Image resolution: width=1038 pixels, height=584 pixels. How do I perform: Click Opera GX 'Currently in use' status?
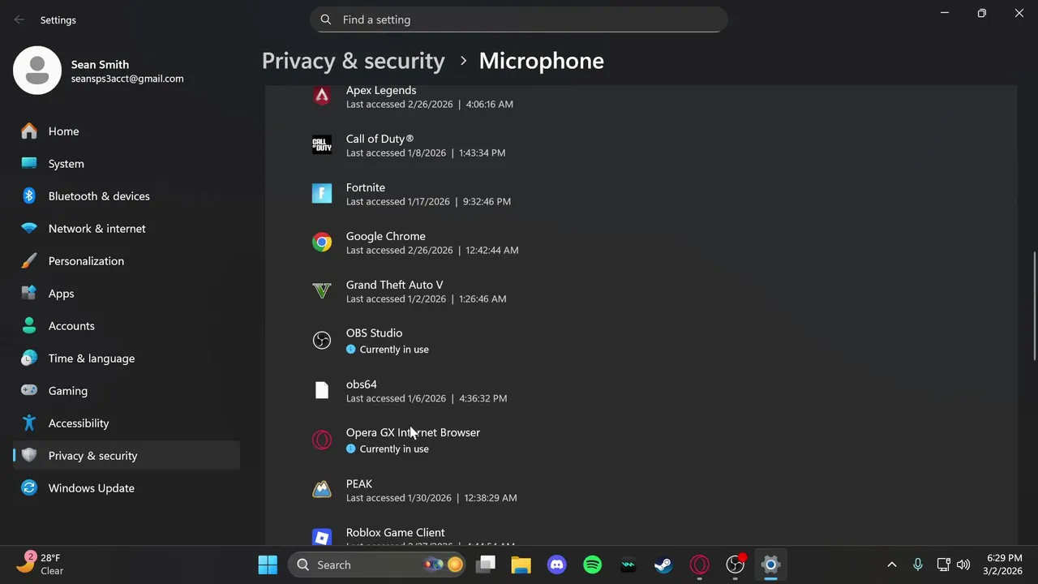pyautogui.click(x=388, y=449)
